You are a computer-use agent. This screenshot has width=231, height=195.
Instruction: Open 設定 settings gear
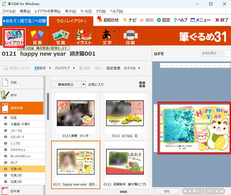pyautogui.click(x=164, y=20)
